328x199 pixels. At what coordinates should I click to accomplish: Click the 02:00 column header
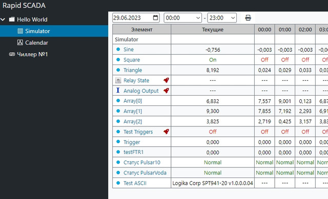click(305, 30)
